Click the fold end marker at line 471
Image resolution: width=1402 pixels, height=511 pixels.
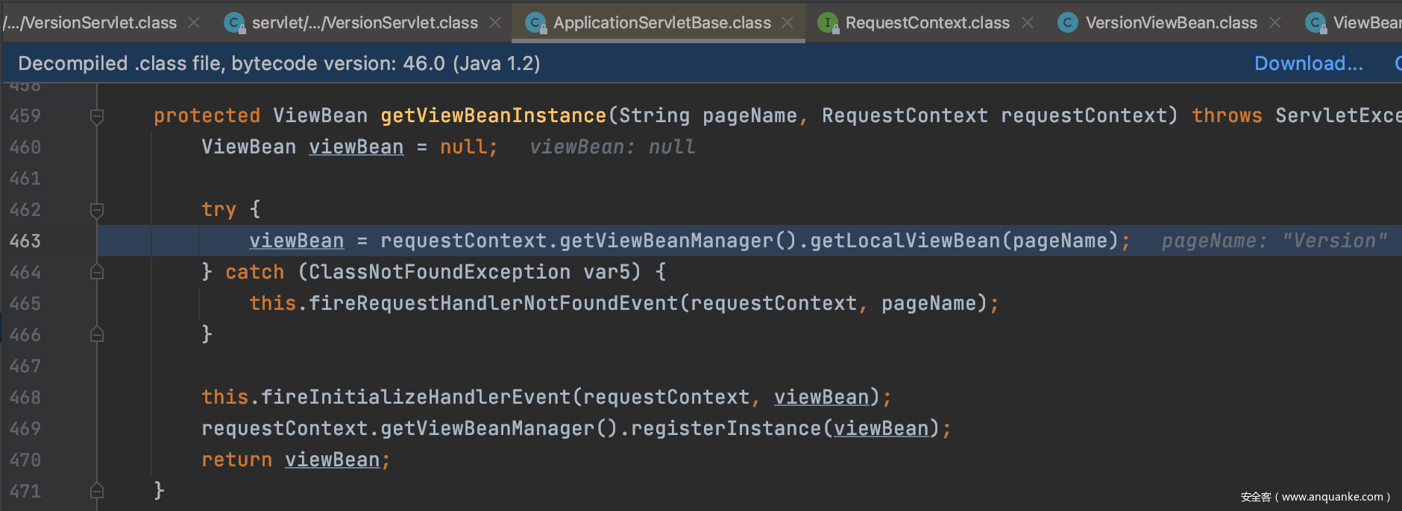click(x=97, y=491)
